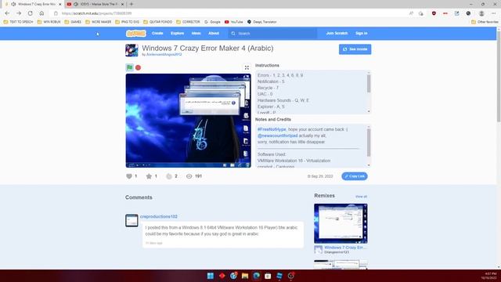Open the first remix thumbnail
This screenshot has height=282, width=501.
[x=341, y=223]
